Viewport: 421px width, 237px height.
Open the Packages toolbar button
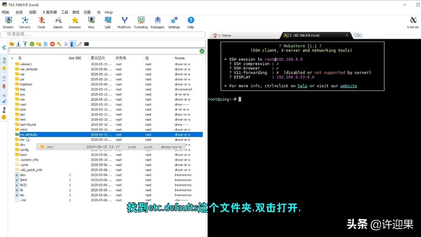click(158, 22)
